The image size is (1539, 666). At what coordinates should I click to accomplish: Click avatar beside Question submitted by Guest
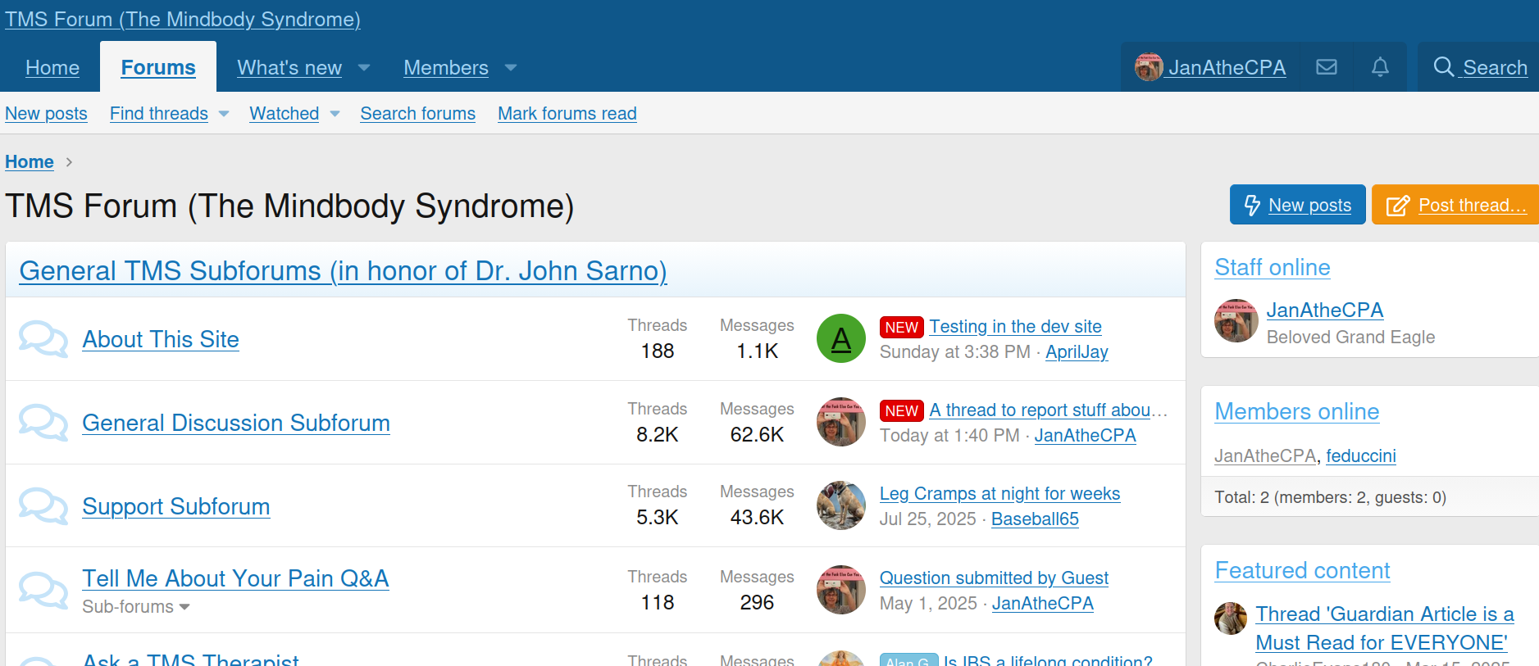[x=841, y=590]
